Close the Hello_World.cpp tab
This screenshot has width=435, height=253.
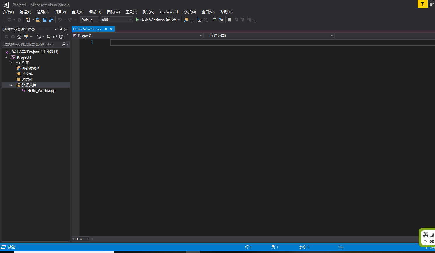point(111,29)
